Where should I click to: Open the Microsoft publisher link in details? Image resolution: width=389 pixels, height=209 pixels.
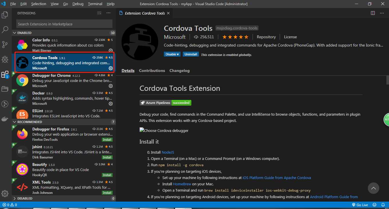click(x=175, y=37)
